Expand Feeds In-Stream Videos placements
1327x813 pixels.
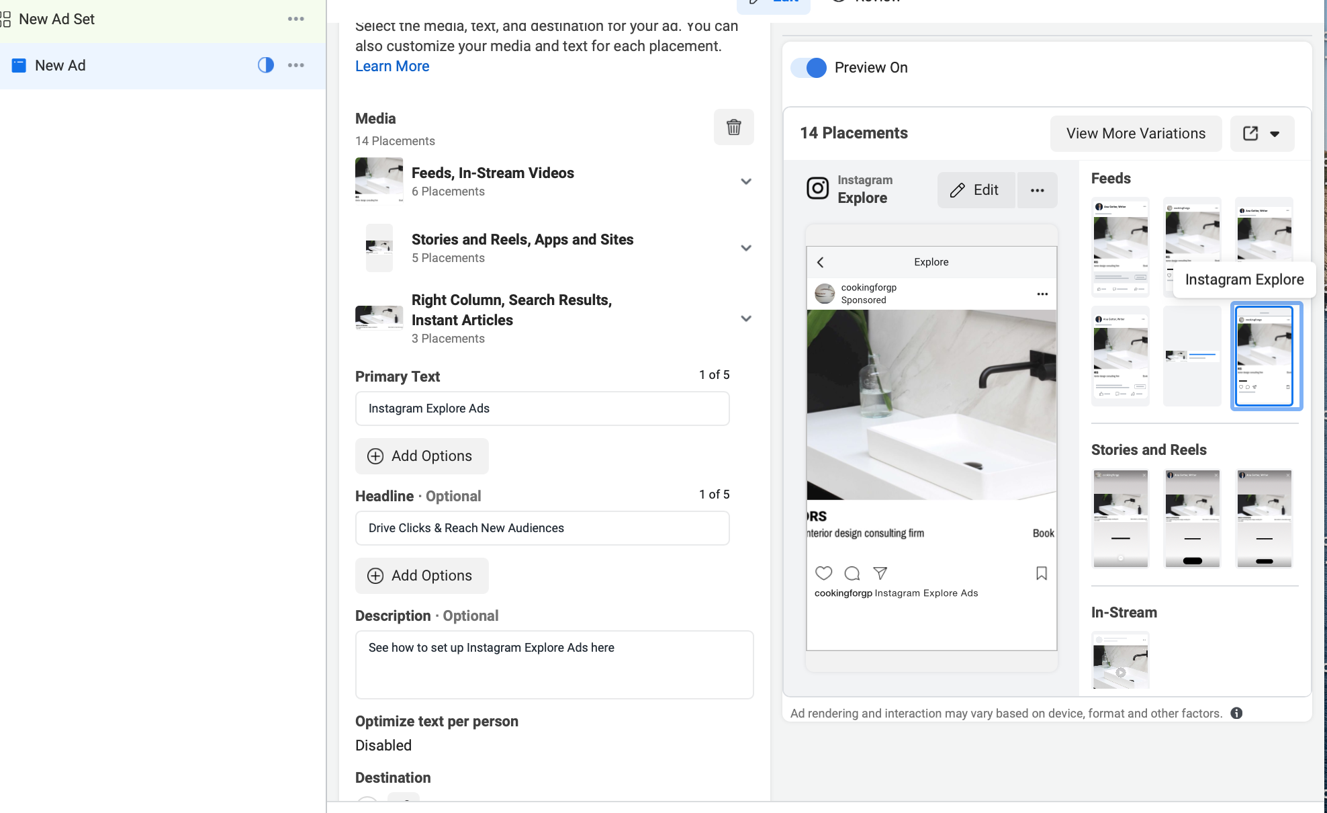(745, 182)
